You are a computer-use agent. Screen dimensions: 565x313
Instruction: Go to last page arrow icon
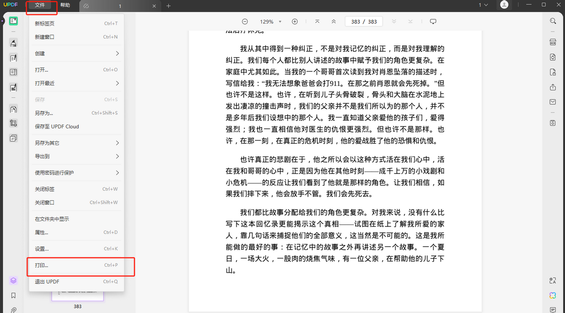411,22
